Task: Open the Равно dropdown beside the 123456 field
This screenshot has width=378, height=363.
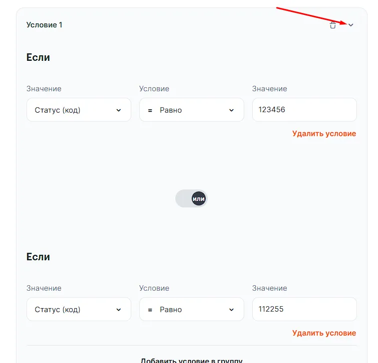Action: 191,110
